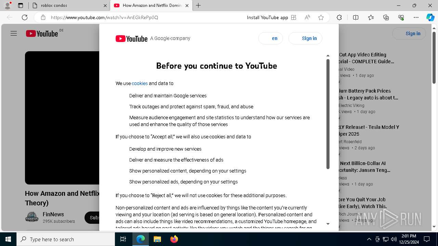The image size is (438, 246).
Task: Open the Collections icon
Action: click(386, 17)
